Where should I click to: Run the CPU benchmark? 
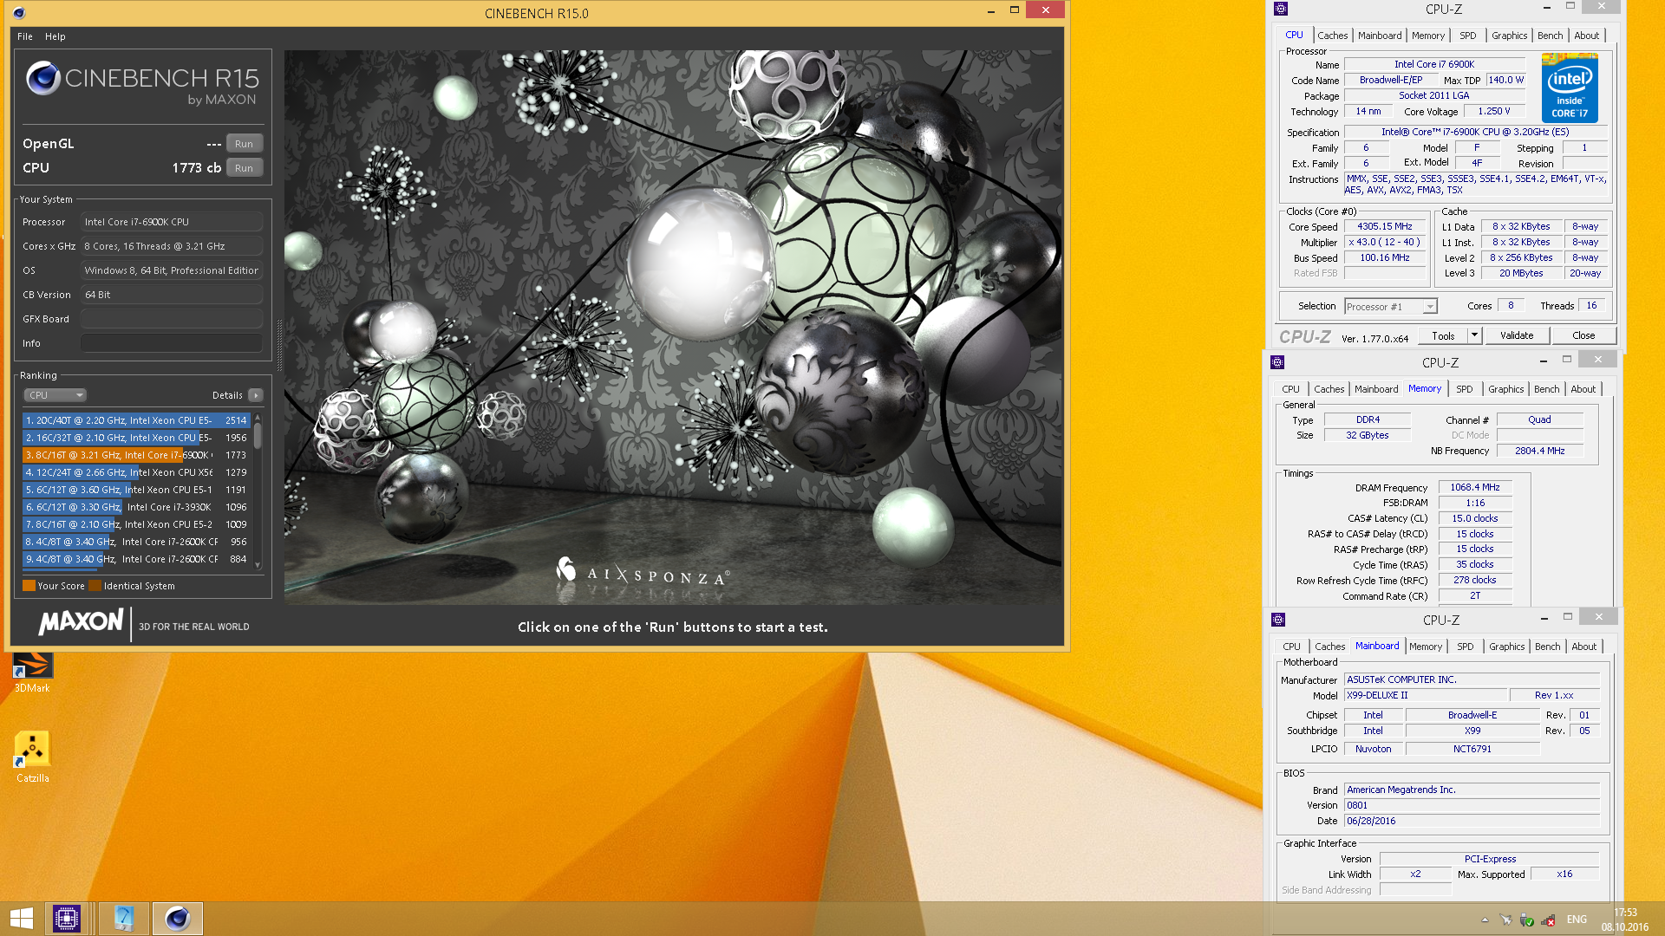click(244, 168)
